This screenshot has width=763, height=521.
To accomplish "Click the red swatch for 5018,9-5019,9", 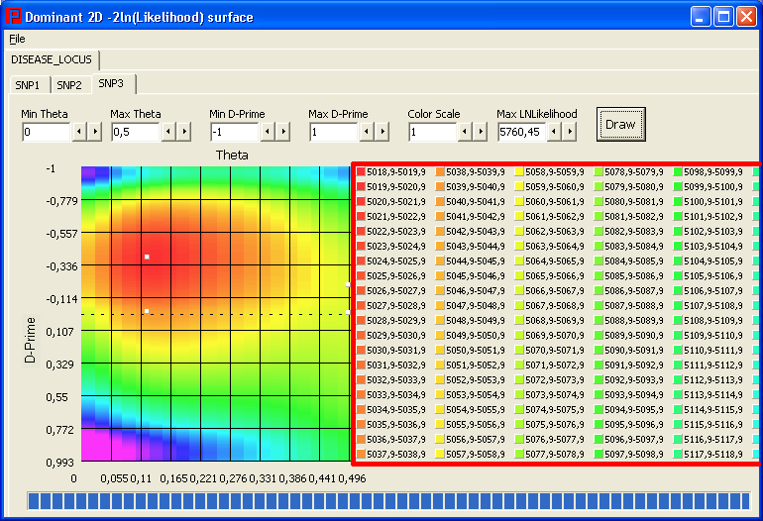I will point(361,171).
